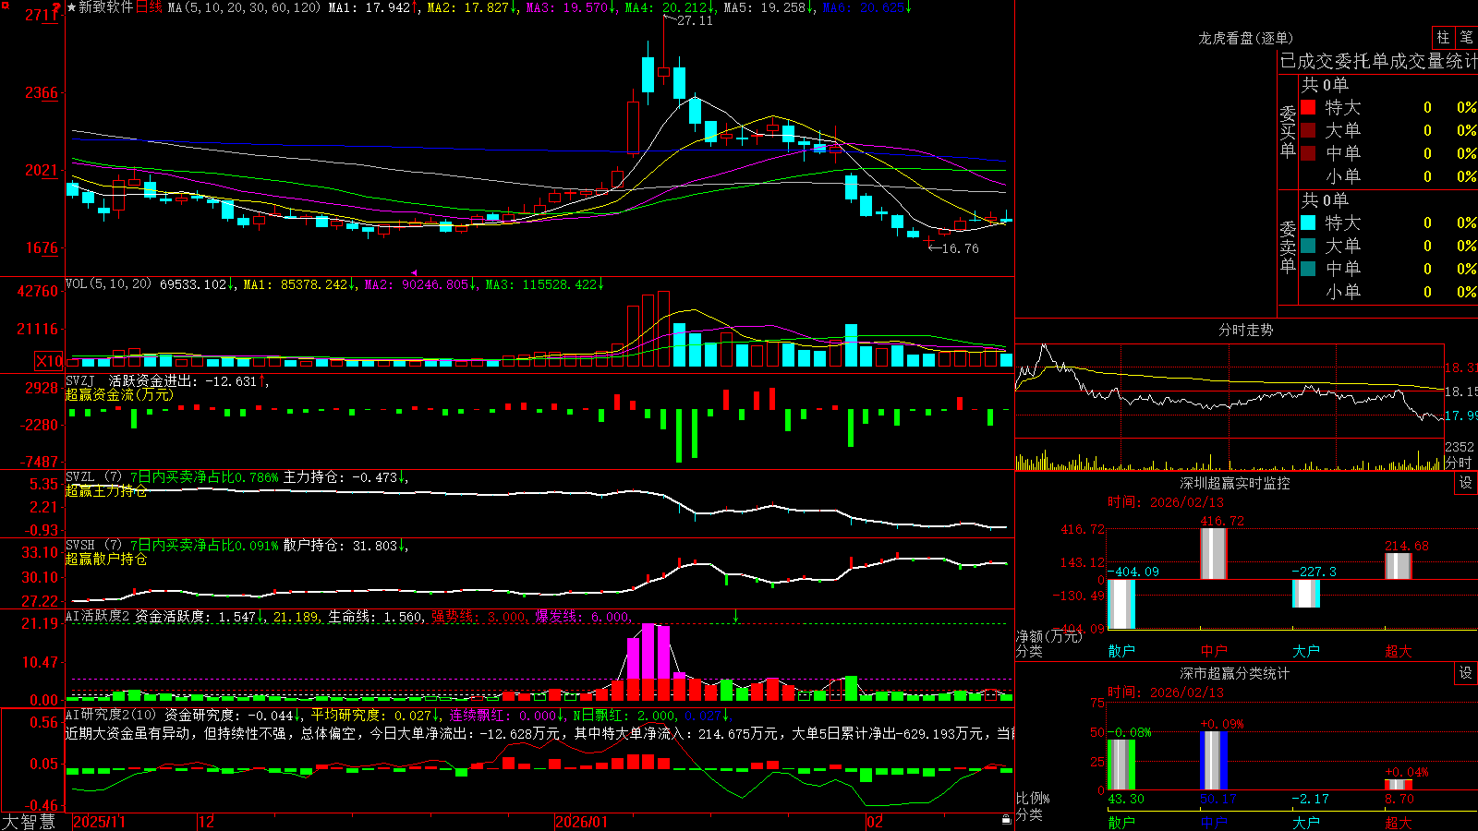The height and width of the screenshot is (831, 1478).
Task: Click the lock icon on the date axis
Action: [1007, 820]
